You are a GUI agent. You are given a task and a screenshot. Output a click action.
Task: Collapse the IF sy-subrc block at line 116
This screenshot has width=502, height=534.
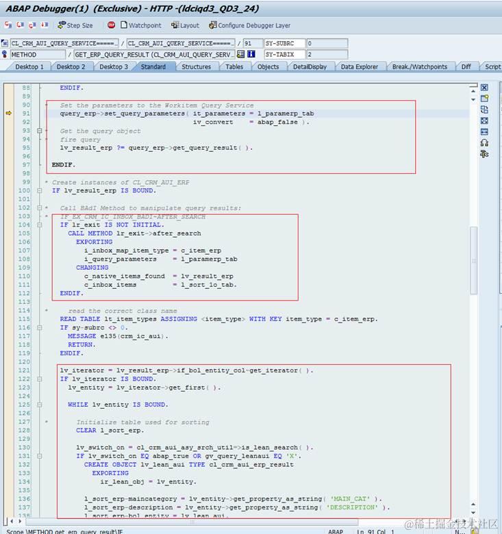[x=40, y=328]
